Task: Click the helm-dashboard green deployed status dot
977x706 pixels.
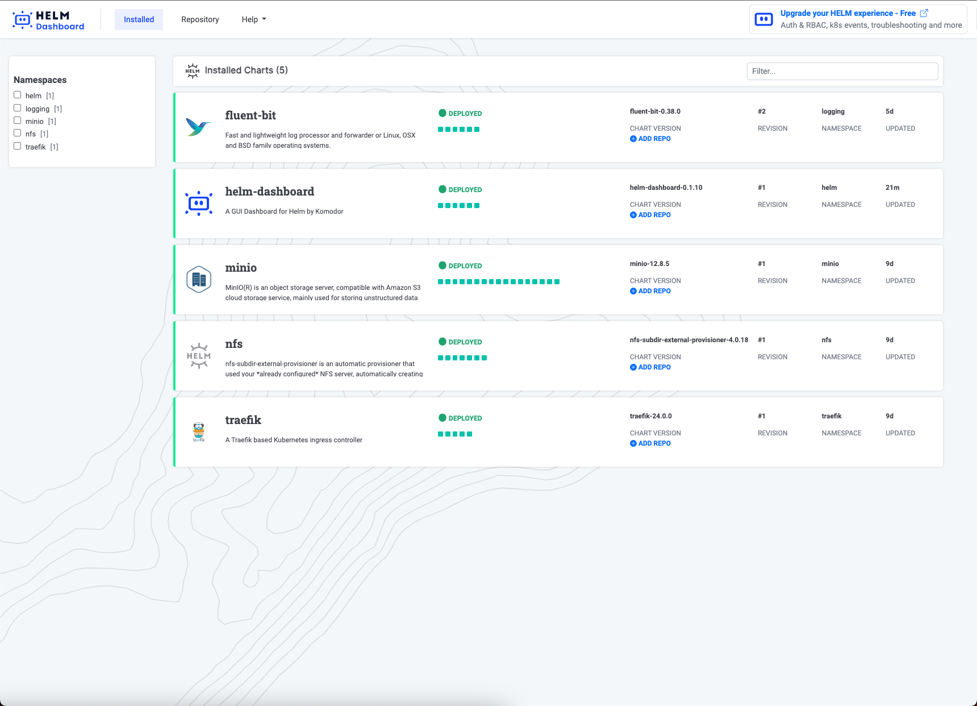Action: [442, 189]
